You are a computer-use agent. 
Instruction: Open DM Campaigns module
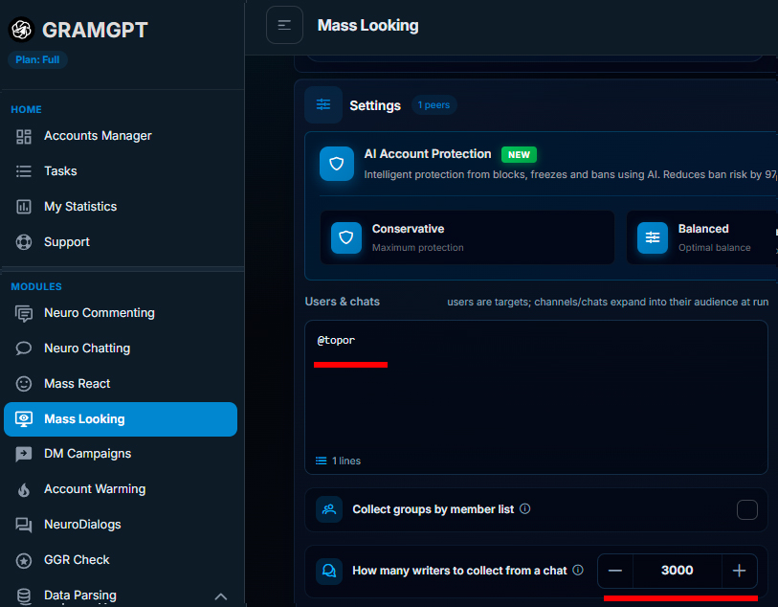click(87, 454)
